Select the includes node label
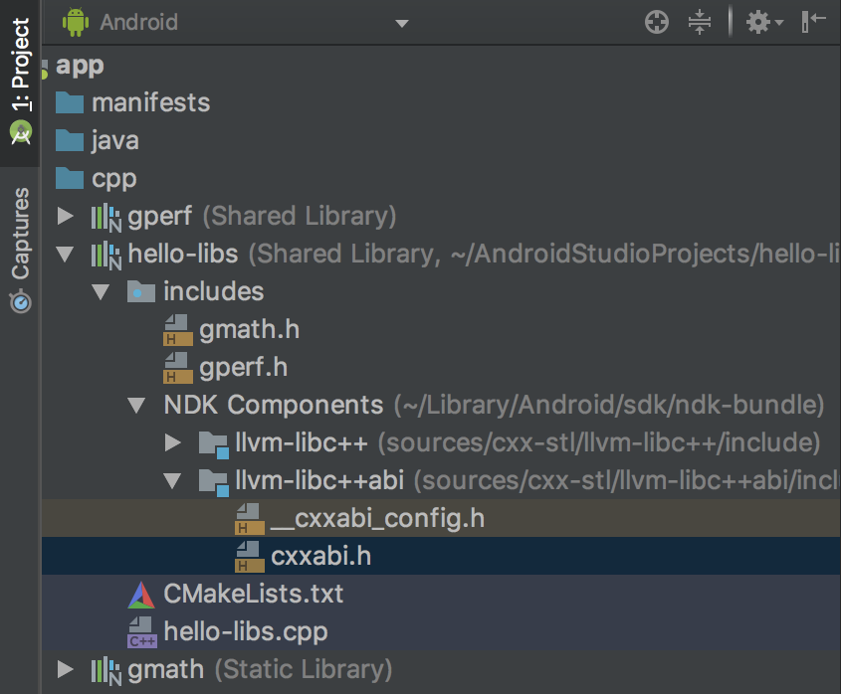Image resolution: width=841 pixels, height=694 pixels. tap(213, 291)
